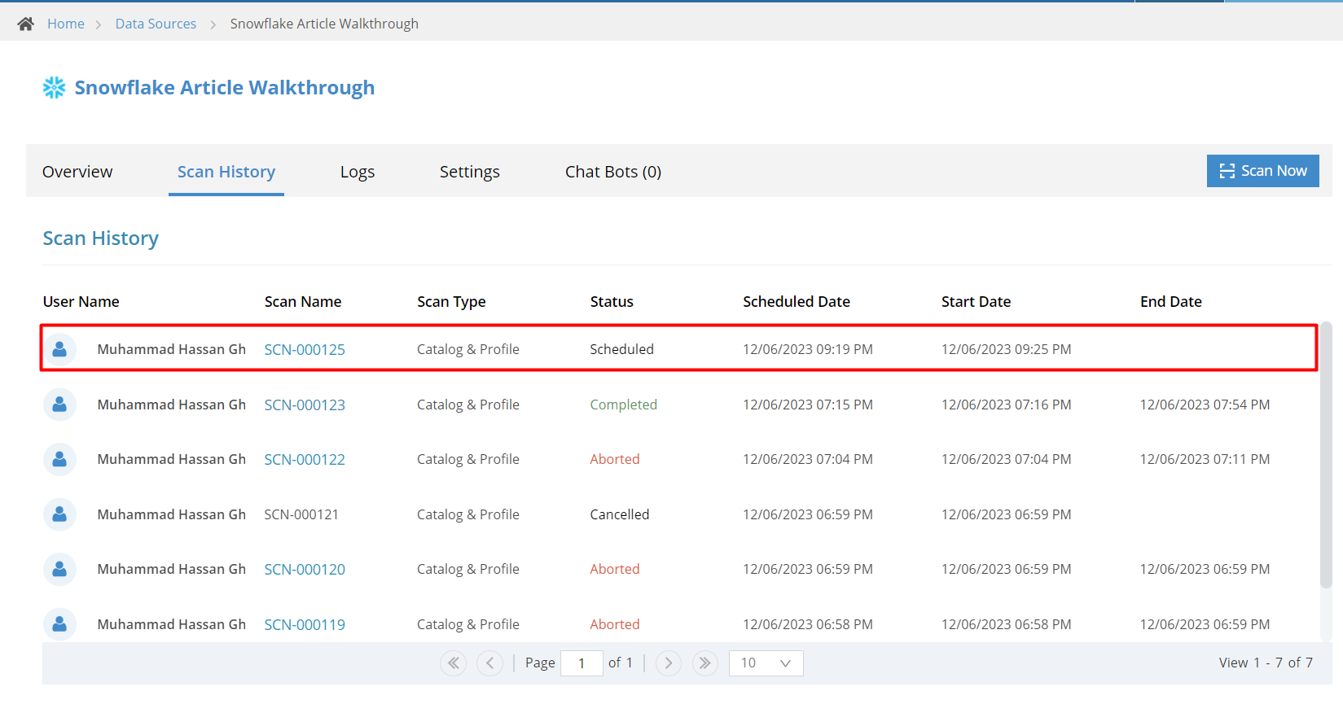Click scheduled date 12/06/2023 07:15 PM
1343x713 pixels.
click(x=808, y=405)
